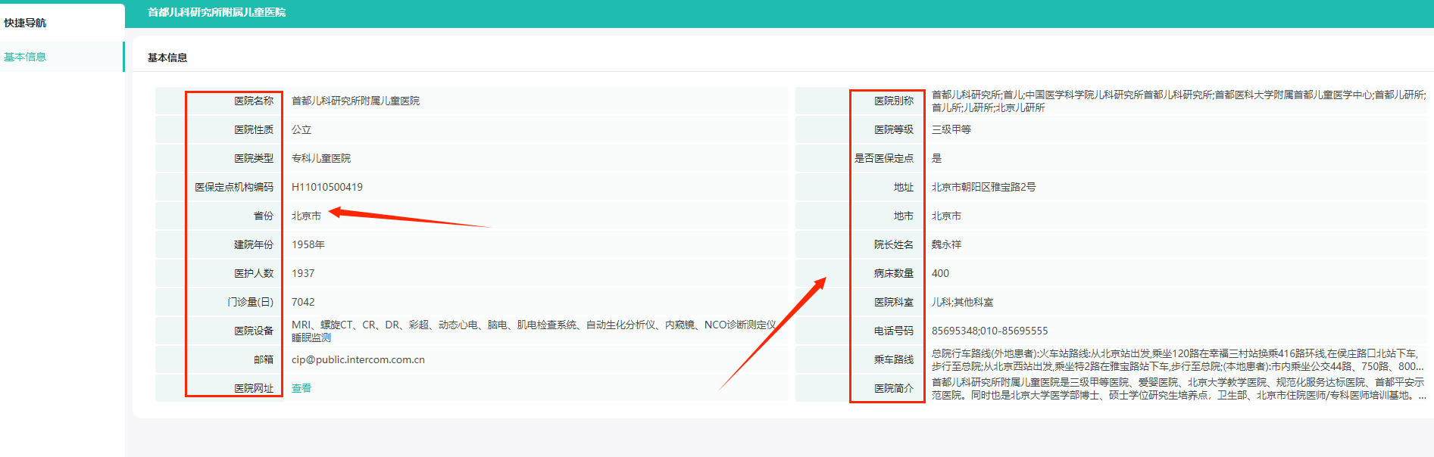Image resolution: width=1434 pixels, height=457 pixels.
Task: Select the equipment list starting with MRI
Action: click(x=534, y=331)
